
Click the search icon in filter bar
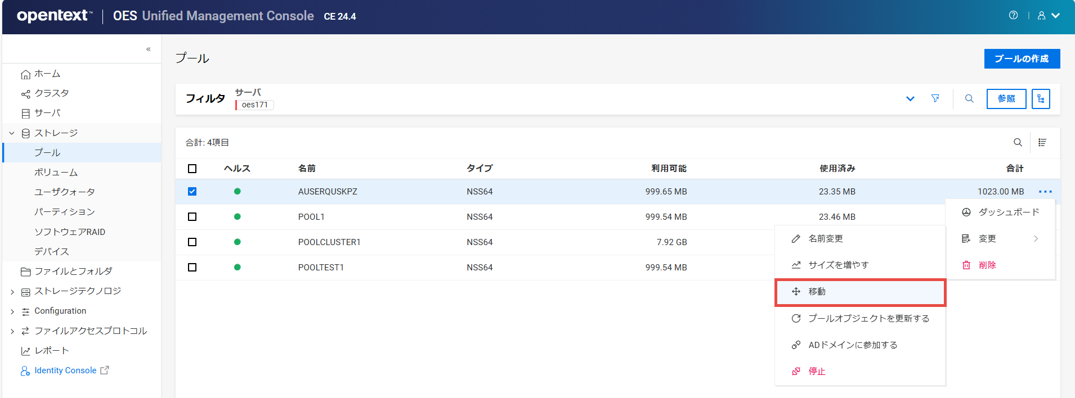[x=969, y=98]
